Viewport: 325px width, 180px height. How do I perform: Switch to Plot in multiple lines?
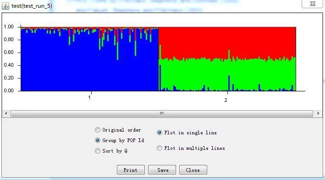pyautogui.click(x=160, y=148)
